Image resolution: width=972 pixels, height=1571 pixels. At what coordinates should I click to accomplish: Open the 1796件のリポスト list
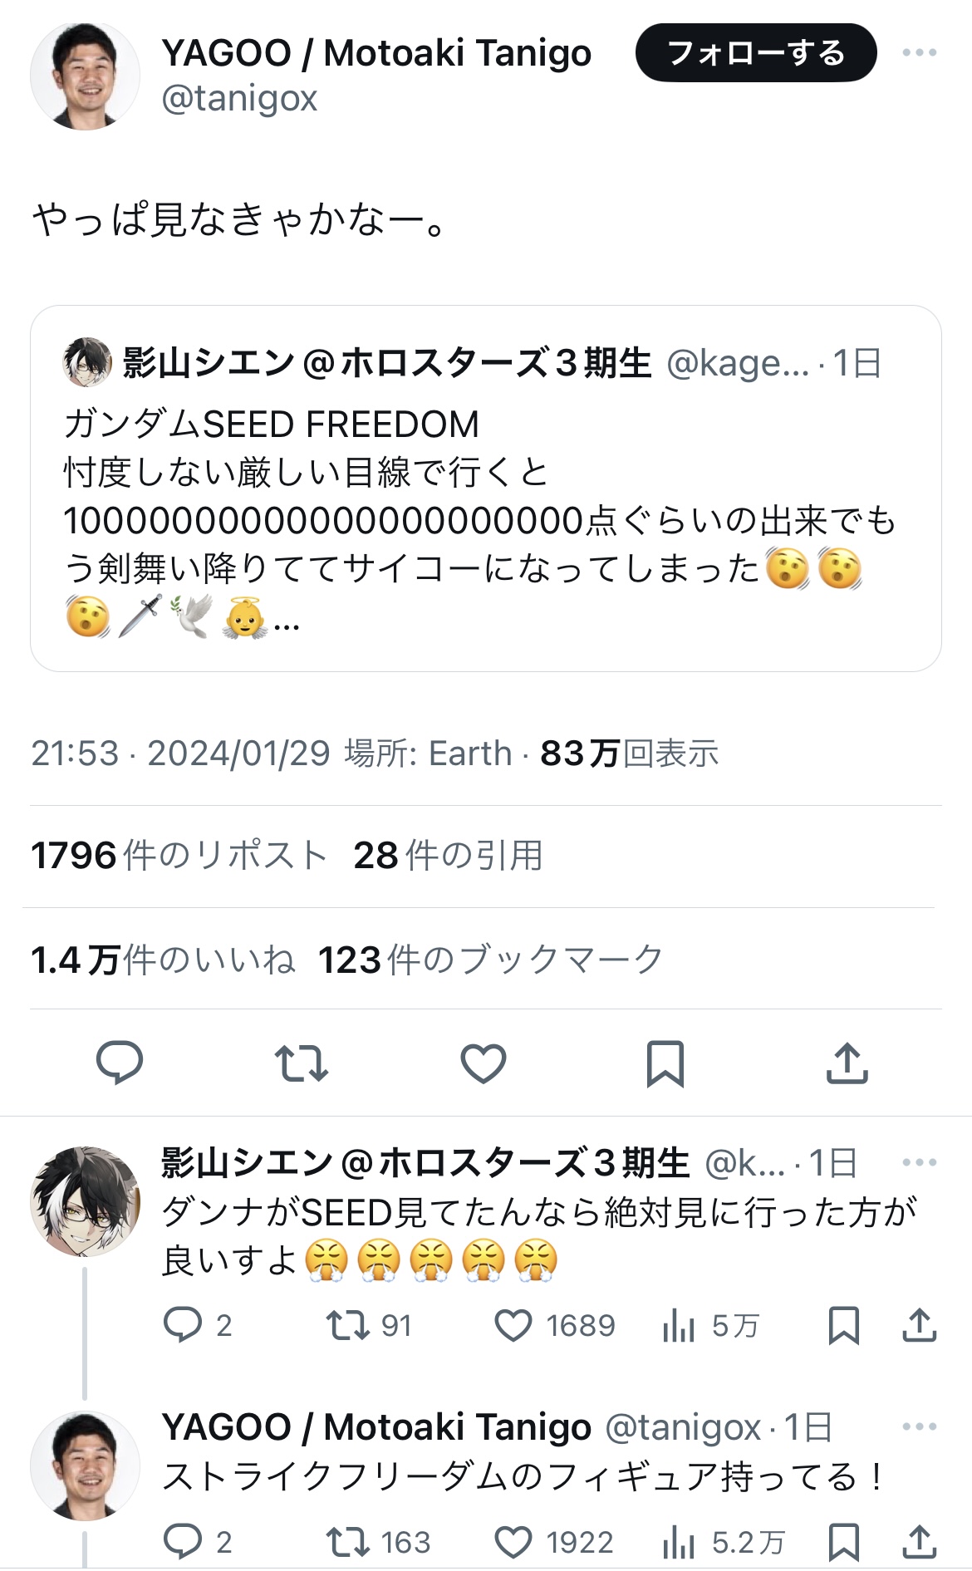(x=179, y=856)
